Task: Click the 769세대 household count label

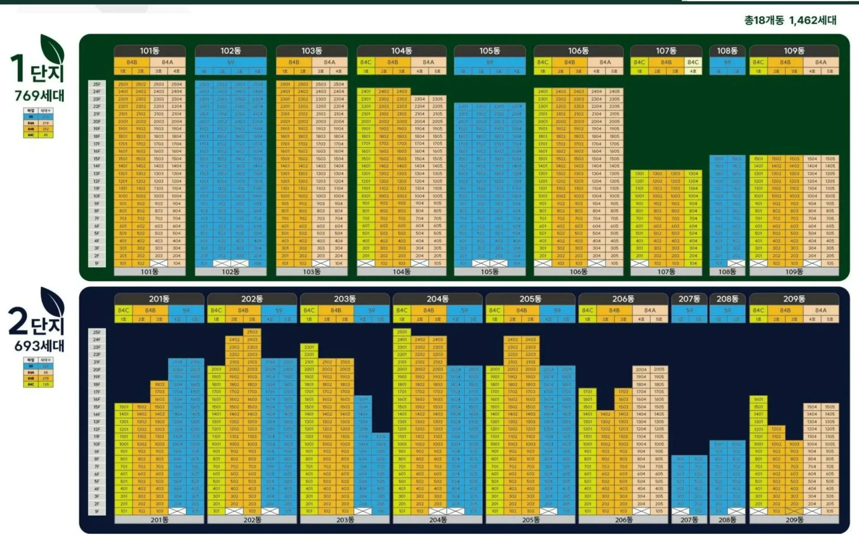Action: (39, 96)
